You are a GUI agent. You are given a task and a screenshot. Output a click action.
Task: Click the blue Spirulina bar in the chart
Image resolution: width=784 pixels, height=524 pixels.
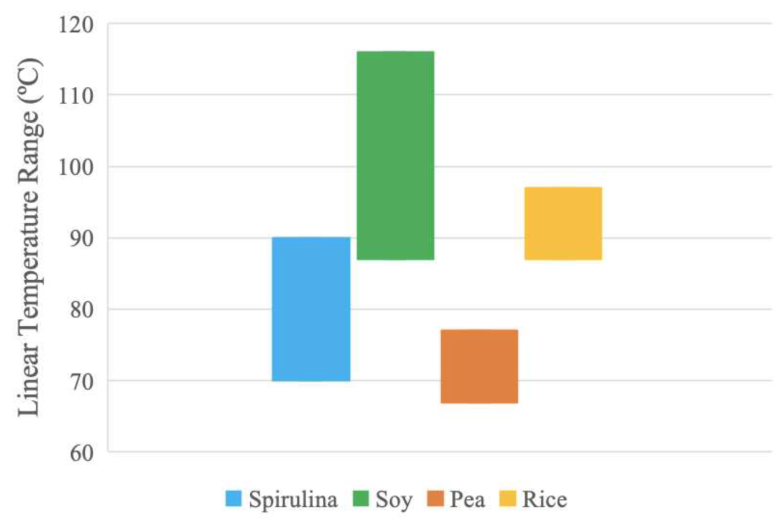coord(311,309)
